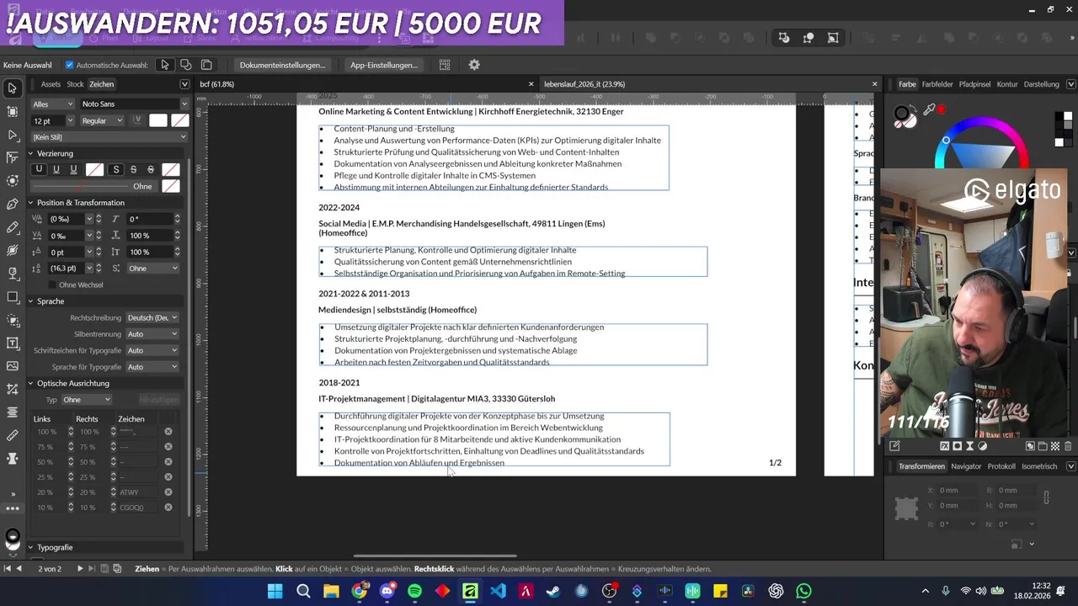Screen dimensions: 1078x606
Task: Toggle the no-strikethrough S button
Action: click(116, 170)
